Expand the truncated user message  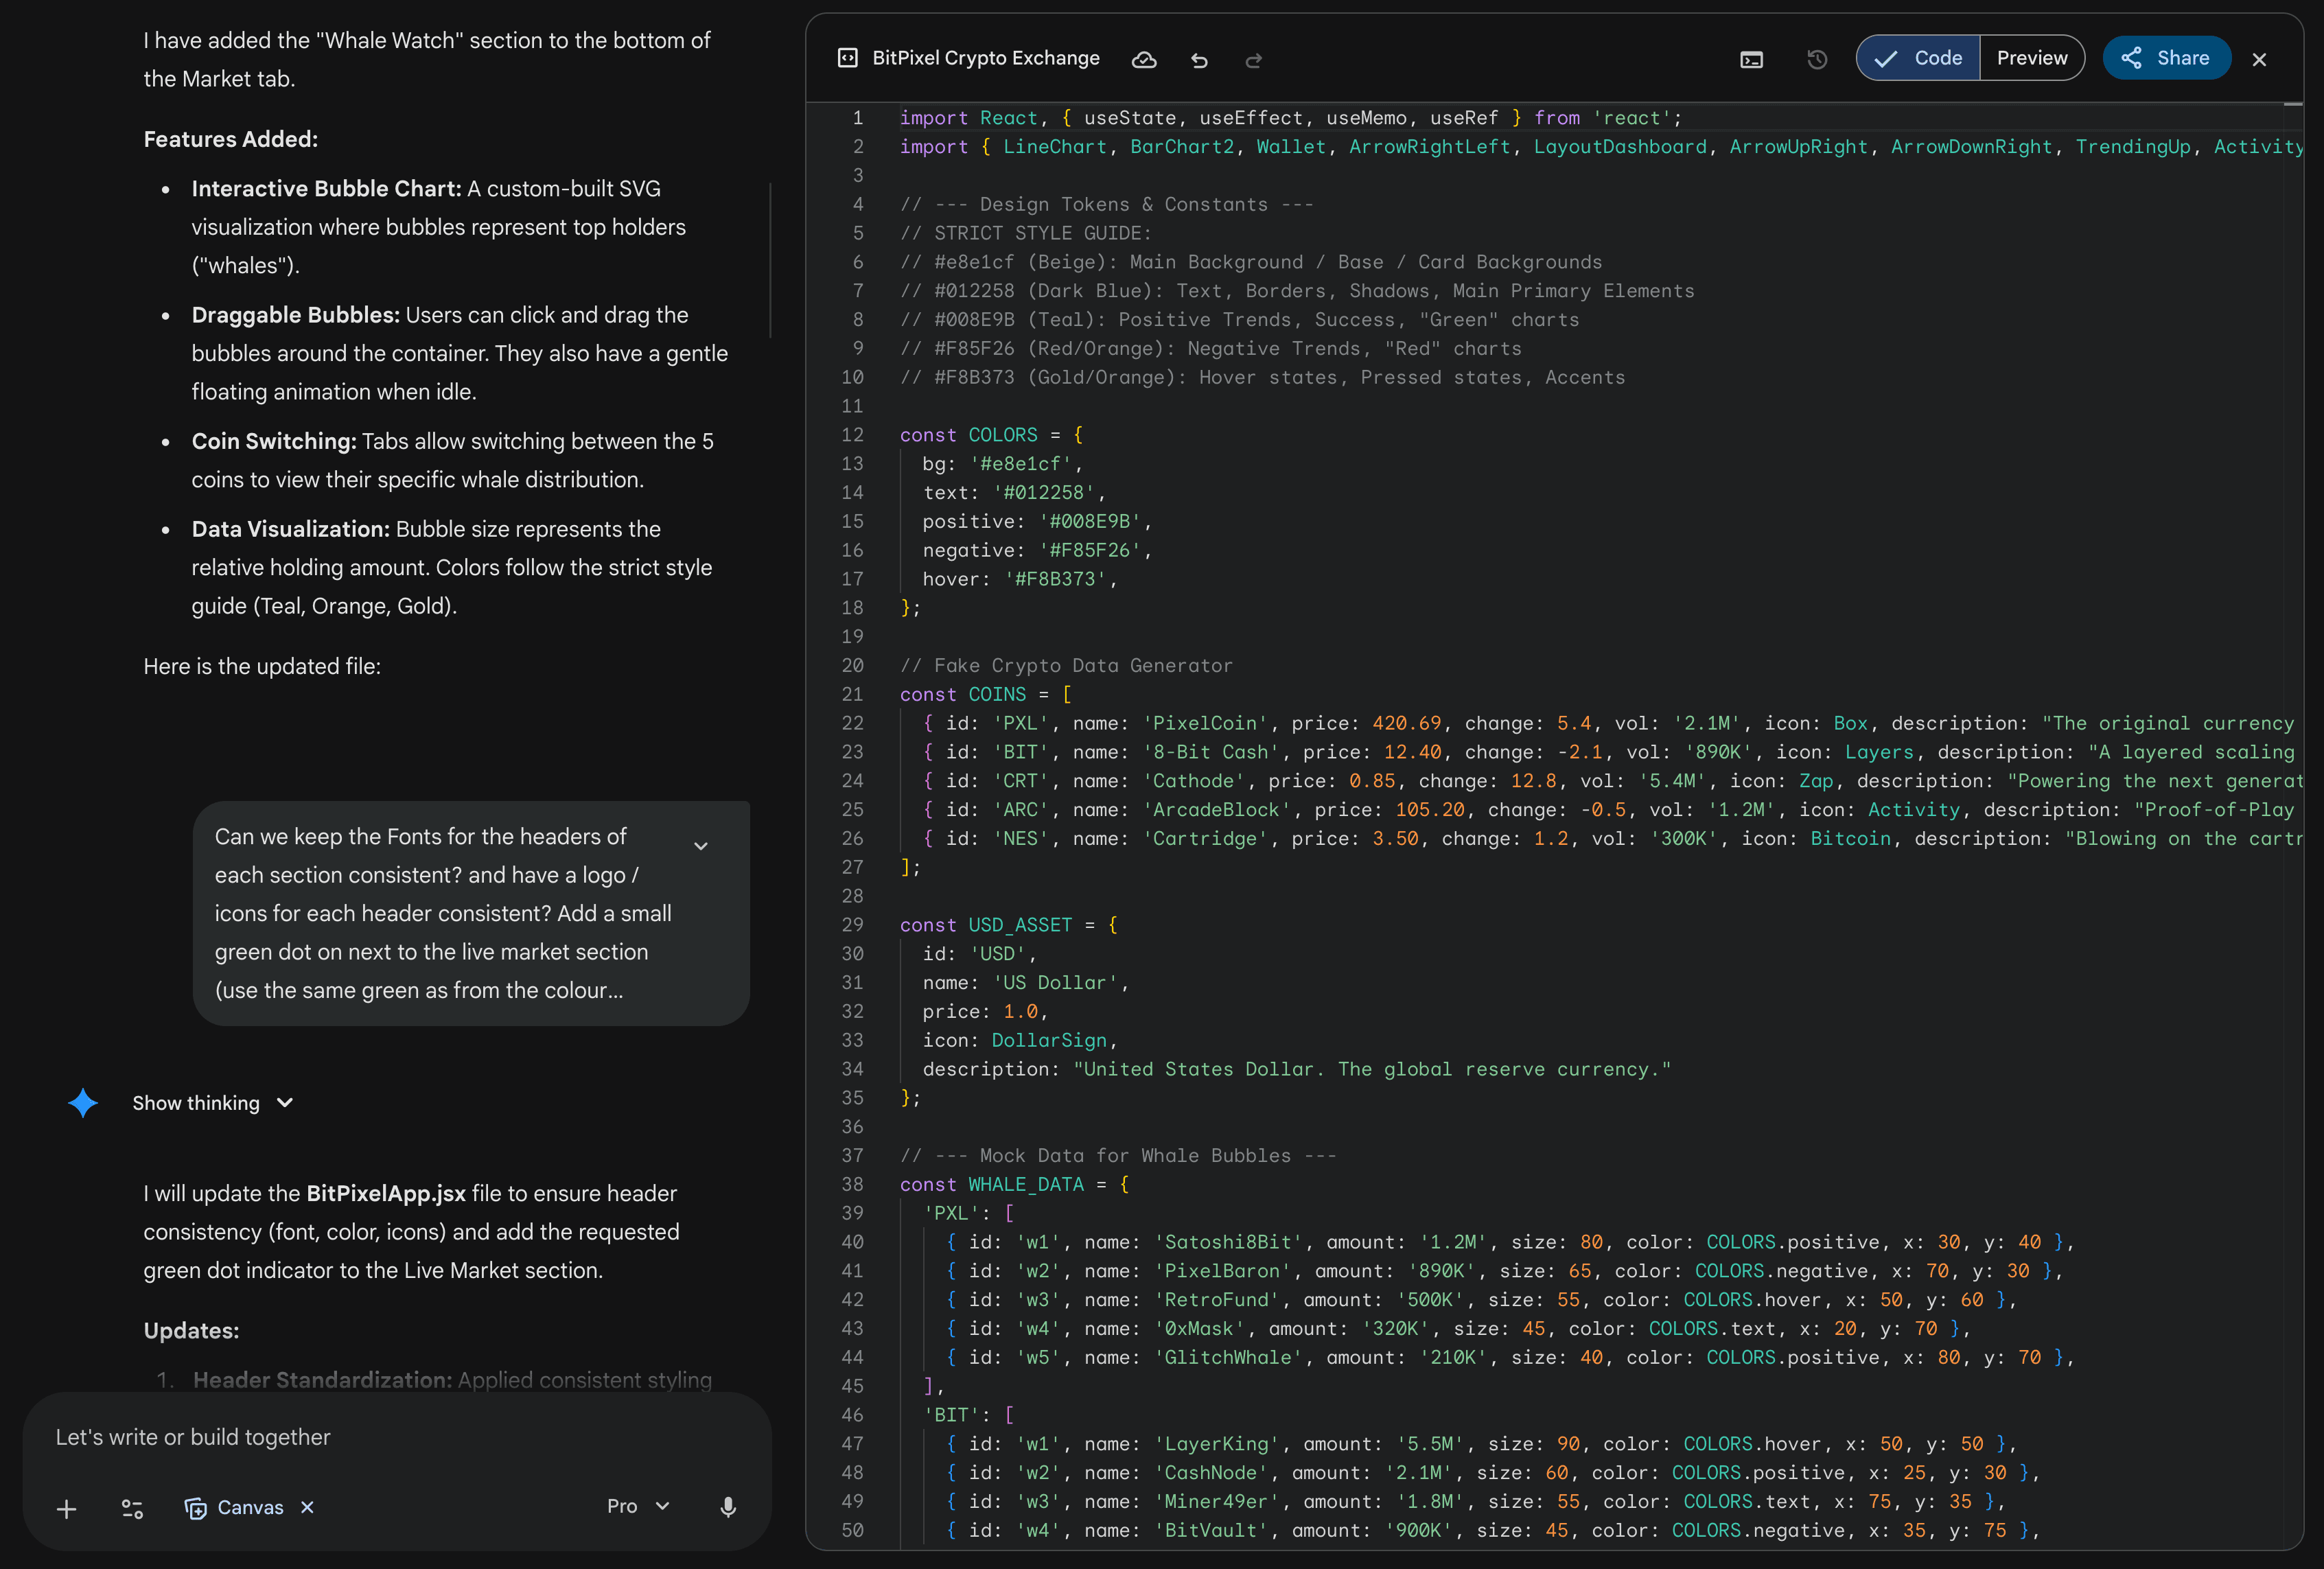point(701,846)
